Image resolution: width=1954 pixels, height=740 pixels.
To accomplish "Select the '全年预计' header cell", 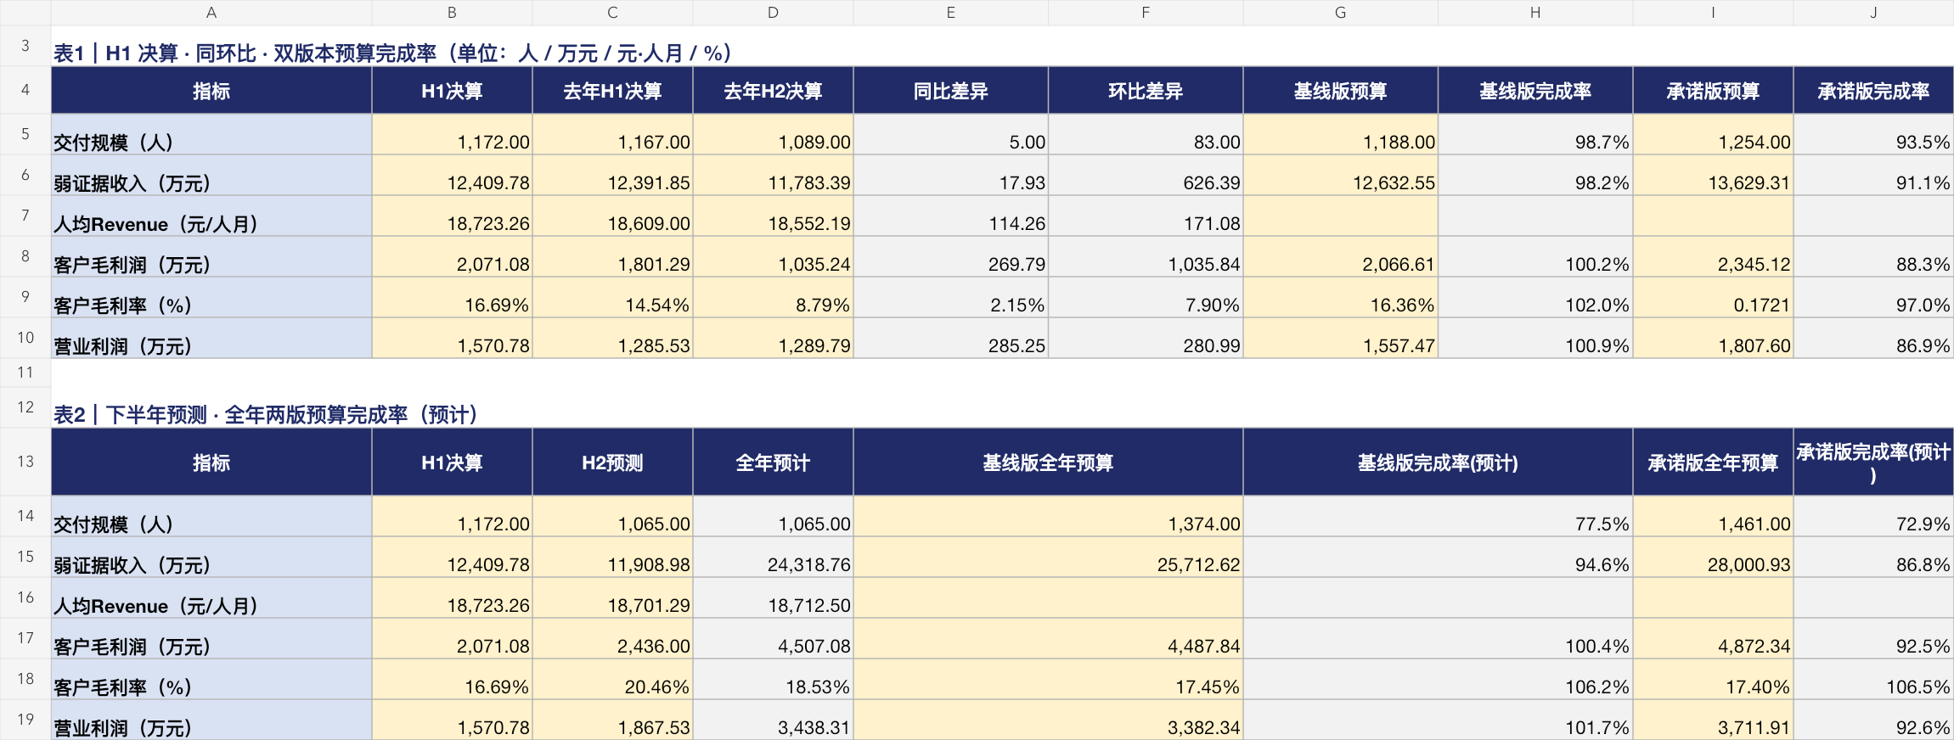I will 774,462.
